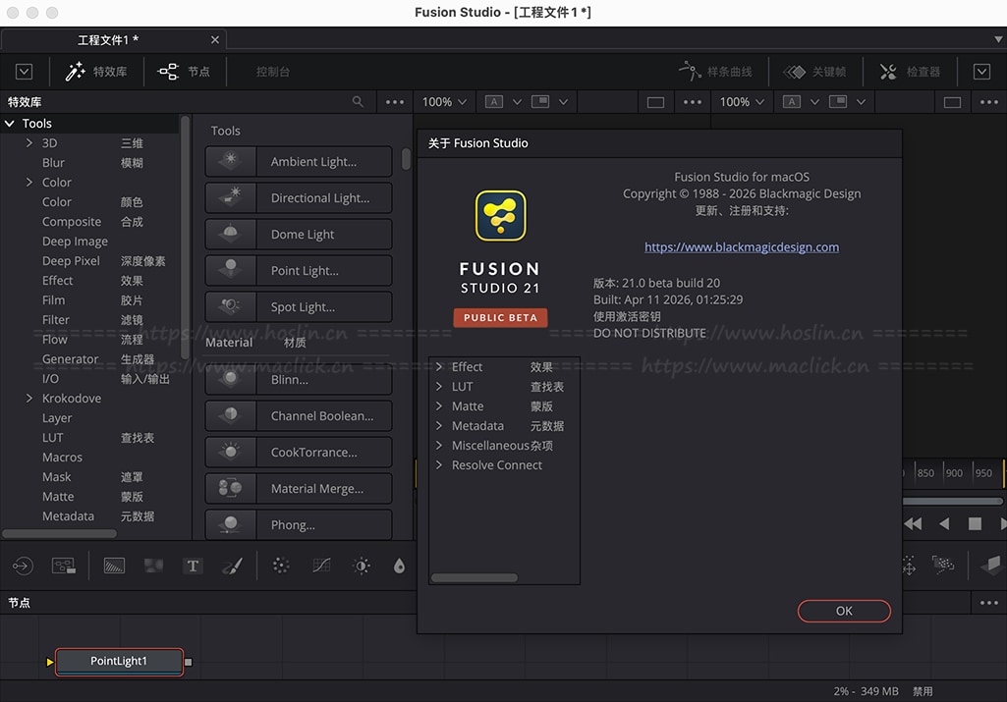
Task: Expand the Metadata item in About list
Action: pos(439,426)
